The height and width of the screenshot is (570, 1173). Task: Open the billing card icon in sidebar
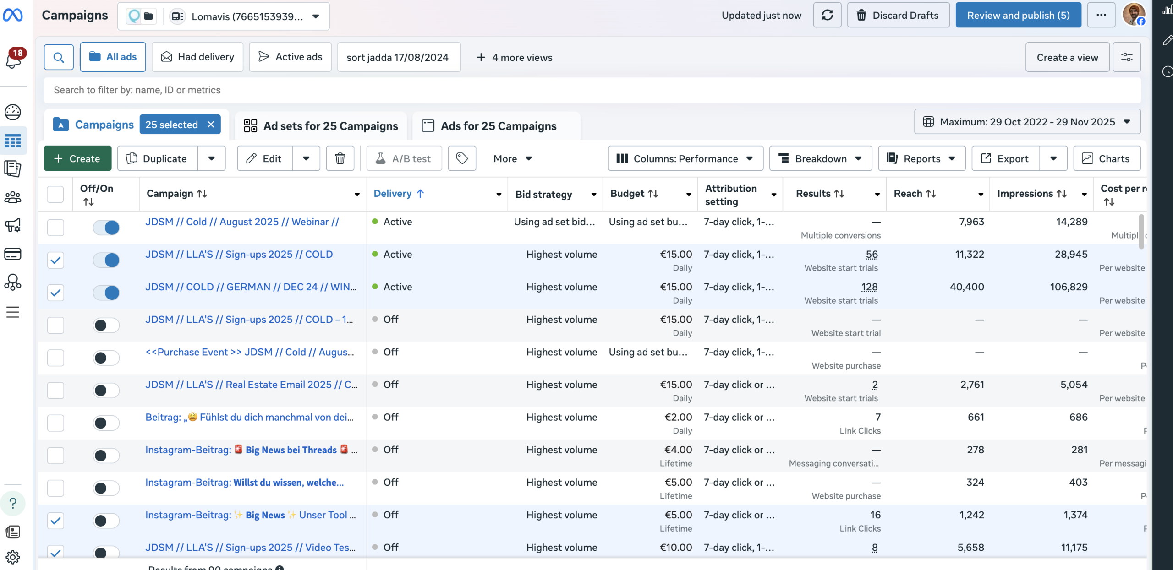13,254
